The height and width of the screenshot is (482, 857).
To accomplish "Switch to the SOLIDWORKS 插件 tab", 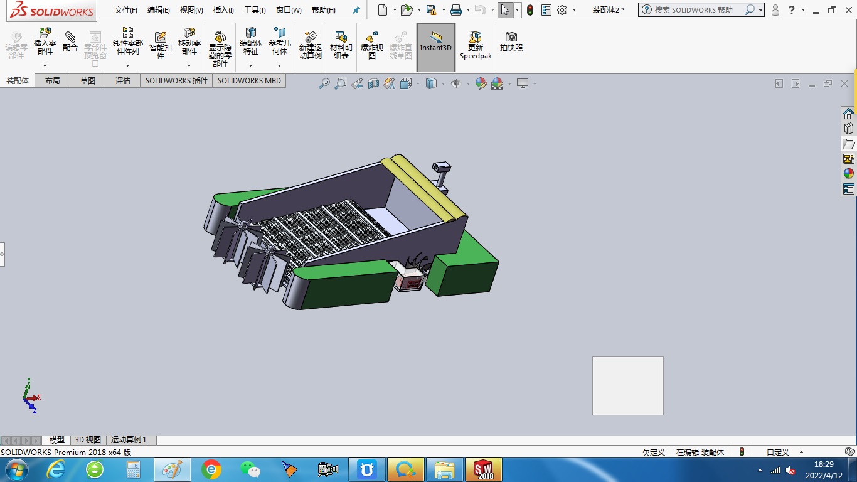I will click(x=176, y=80).
